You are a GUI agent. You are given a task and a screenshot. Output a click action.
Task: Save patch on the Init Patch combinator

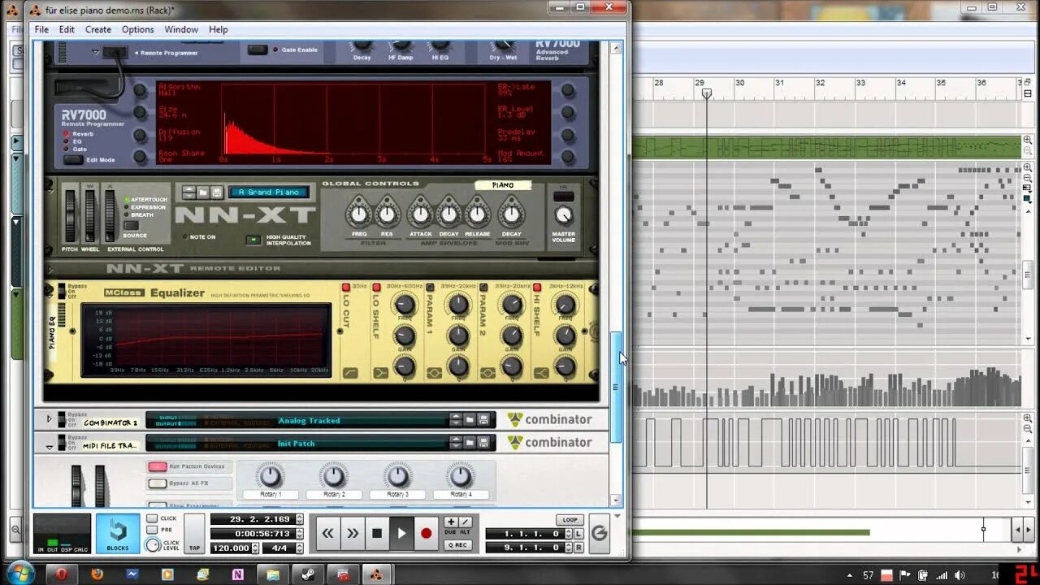(483, 443)
